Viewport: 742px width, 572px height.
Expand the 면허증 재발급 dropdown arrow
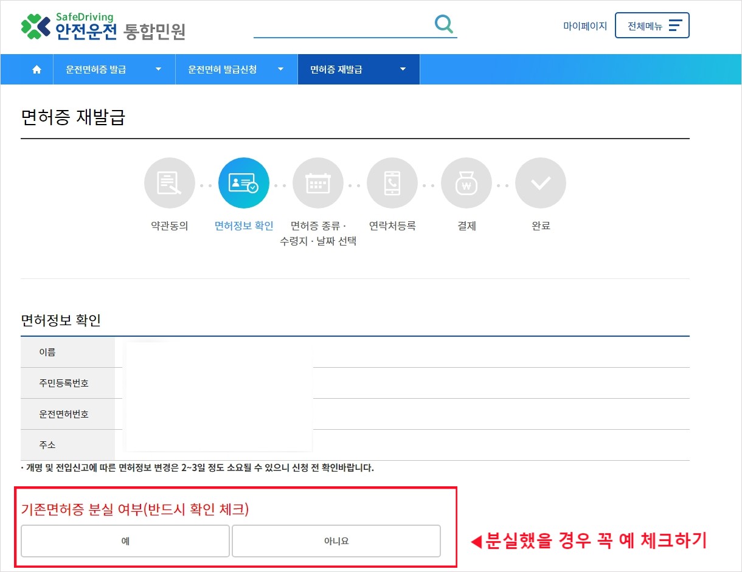pyautogui.click(x=403, y=69)
